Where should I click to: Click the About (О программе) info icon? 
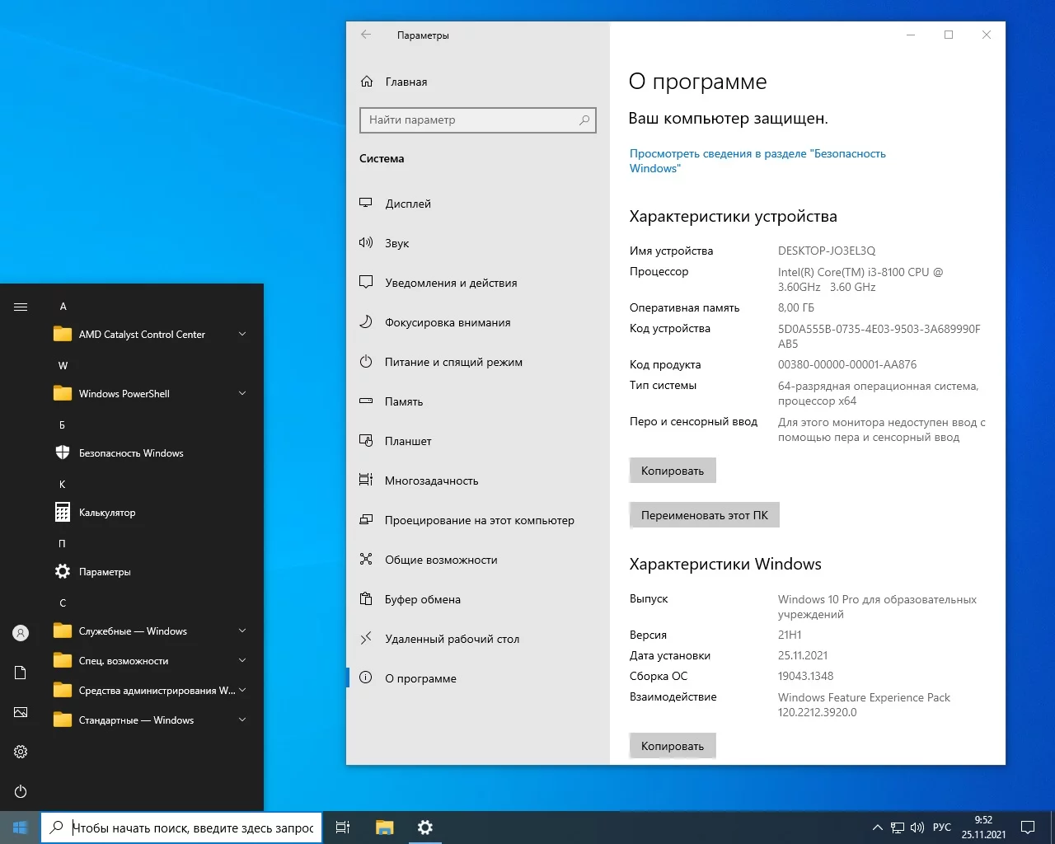coord(366,678)
